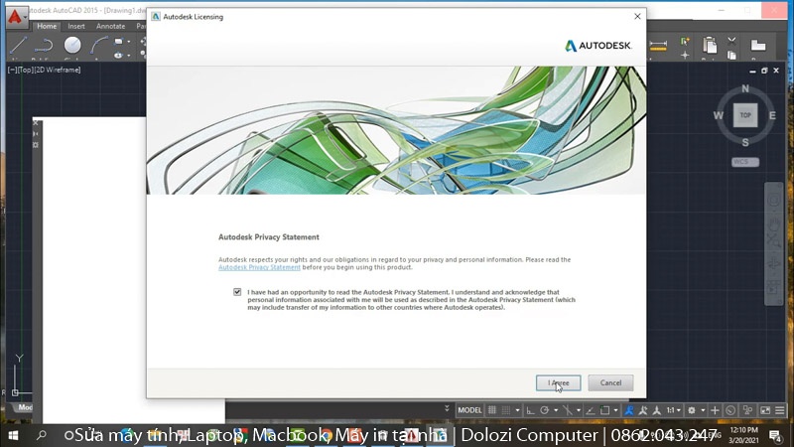Select the Rectangle tool in the ribbon
The image size is (794, 447).
tap(118, 42)
